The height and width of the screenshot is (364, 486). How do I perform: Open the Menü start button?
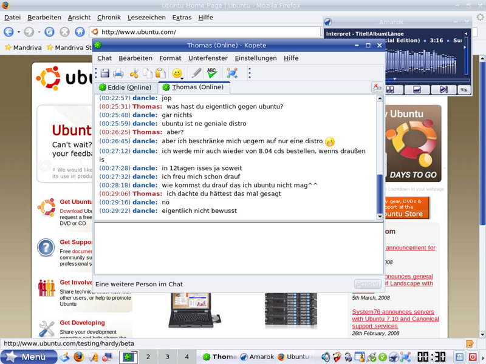pos(29,357)
